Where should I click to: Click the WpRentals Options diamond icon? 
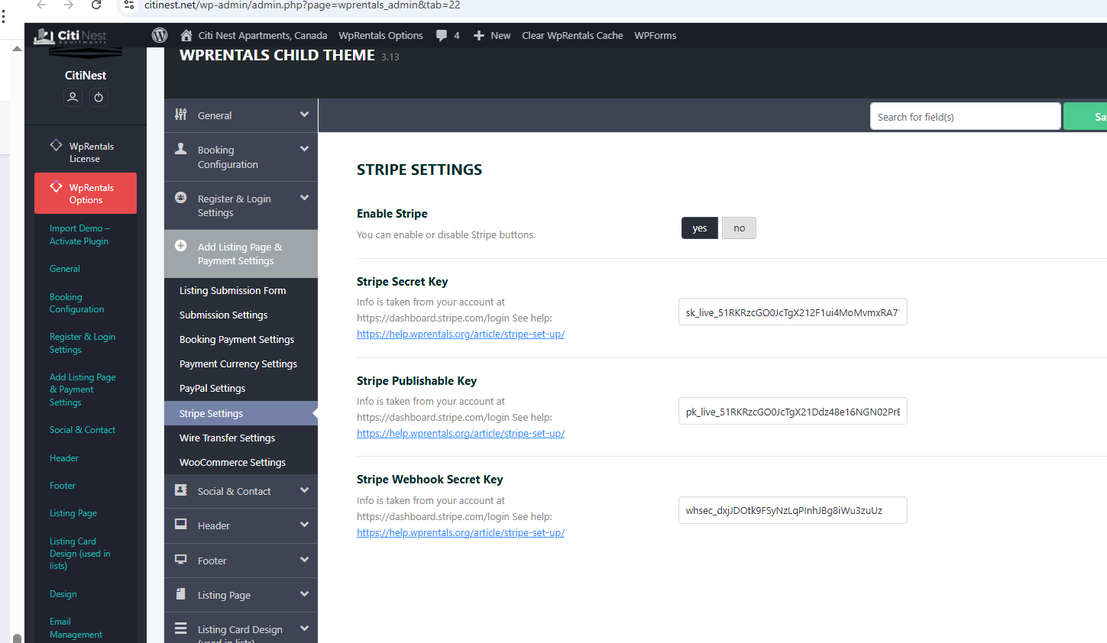[x=56, y=186]
